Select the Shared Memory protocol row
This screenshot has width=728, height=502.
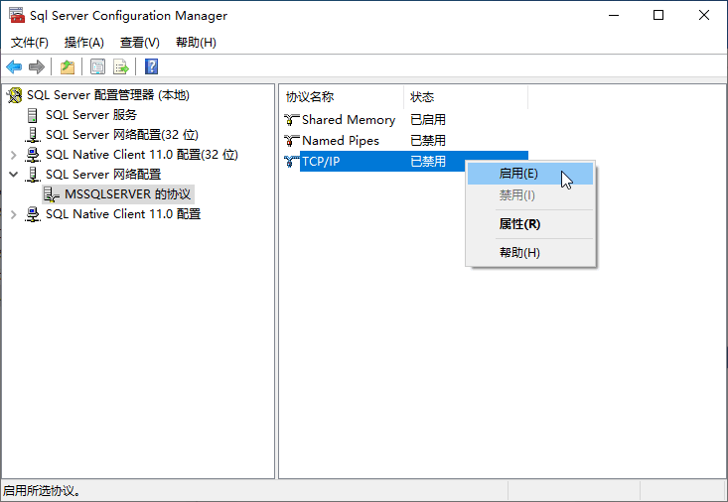tap(405, 120)
